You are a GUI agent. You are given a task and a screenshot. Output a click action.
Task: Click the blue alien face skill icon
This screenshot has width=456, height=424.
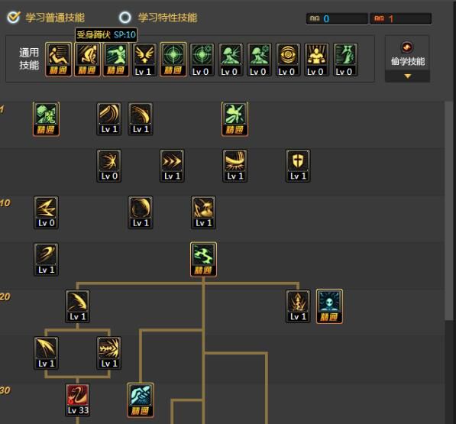[329, 306]
